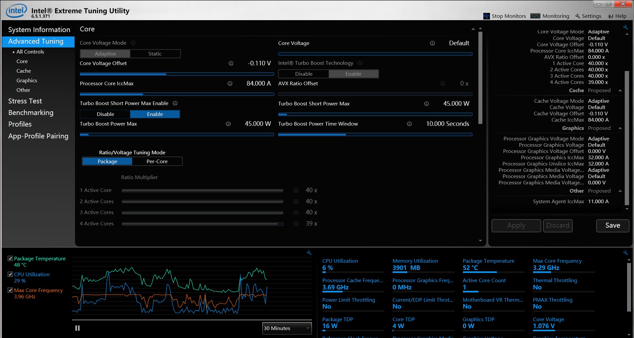Collapse the Cache Proposed section
This screenshot has width=634, height=338.
tap(620, 91)
